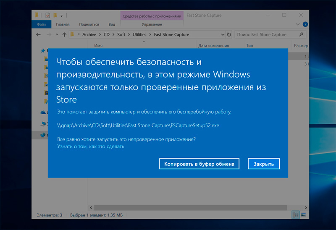The height and width of the screenshot is (230, 336).
Task: Switch to large thumbnails view icon
Action: point(303,214)
